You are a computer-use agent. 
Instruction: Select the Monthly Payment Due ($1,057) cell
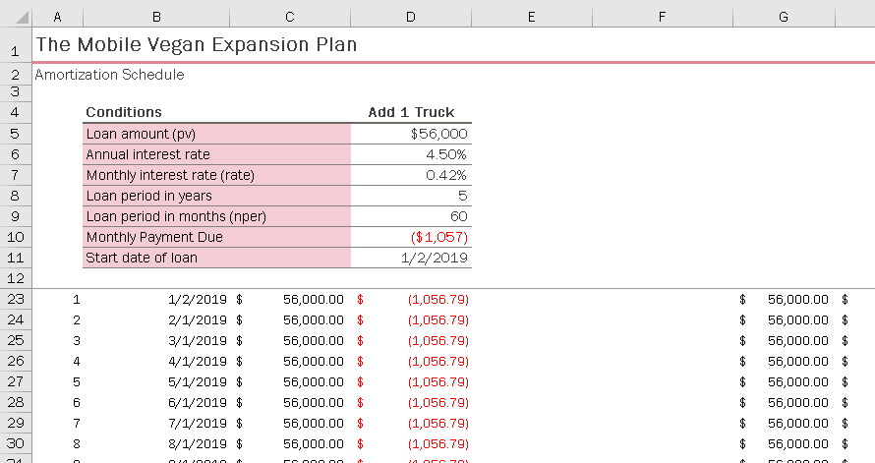[x=411, y=237]
